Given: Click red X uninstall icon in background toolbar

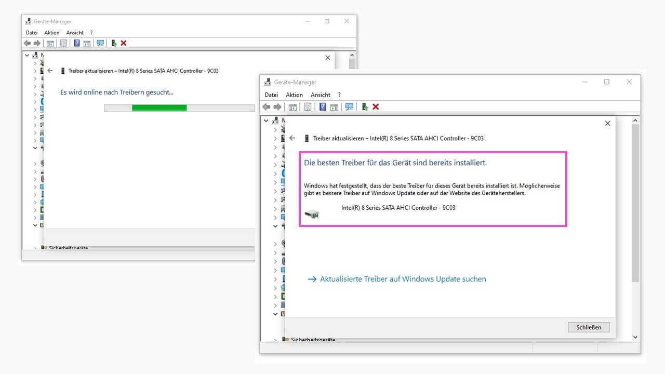Looking at the screenshot, I should (x=124, y=43).
